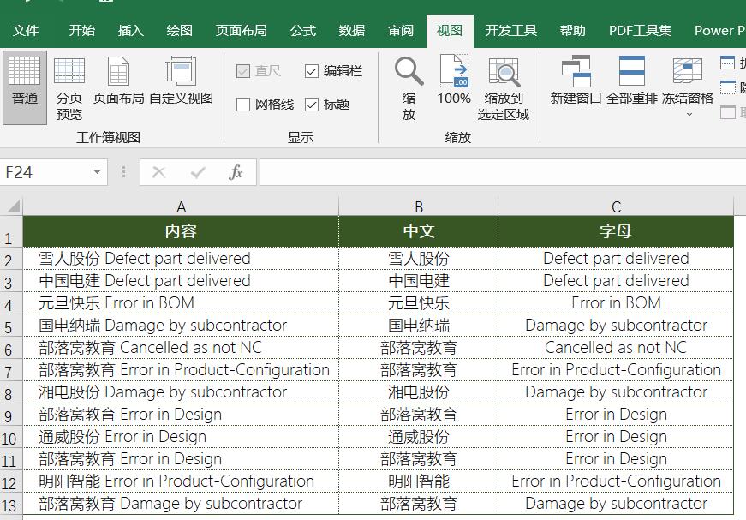This screenshot has width=746, height=520.
Task: Zoom to selection (缩放到选定区域)
Action: pos(504,87)
